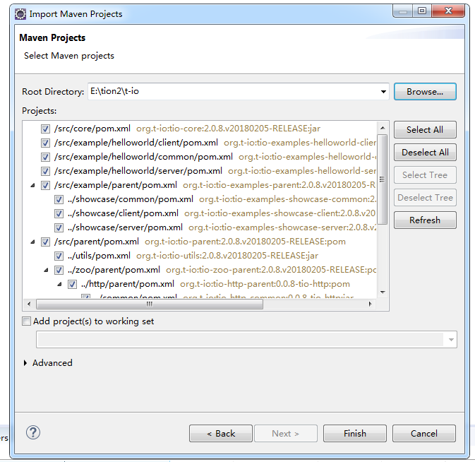Go back with the < Back button
This screenshot has height=462, width=475.
click(221, 434)
